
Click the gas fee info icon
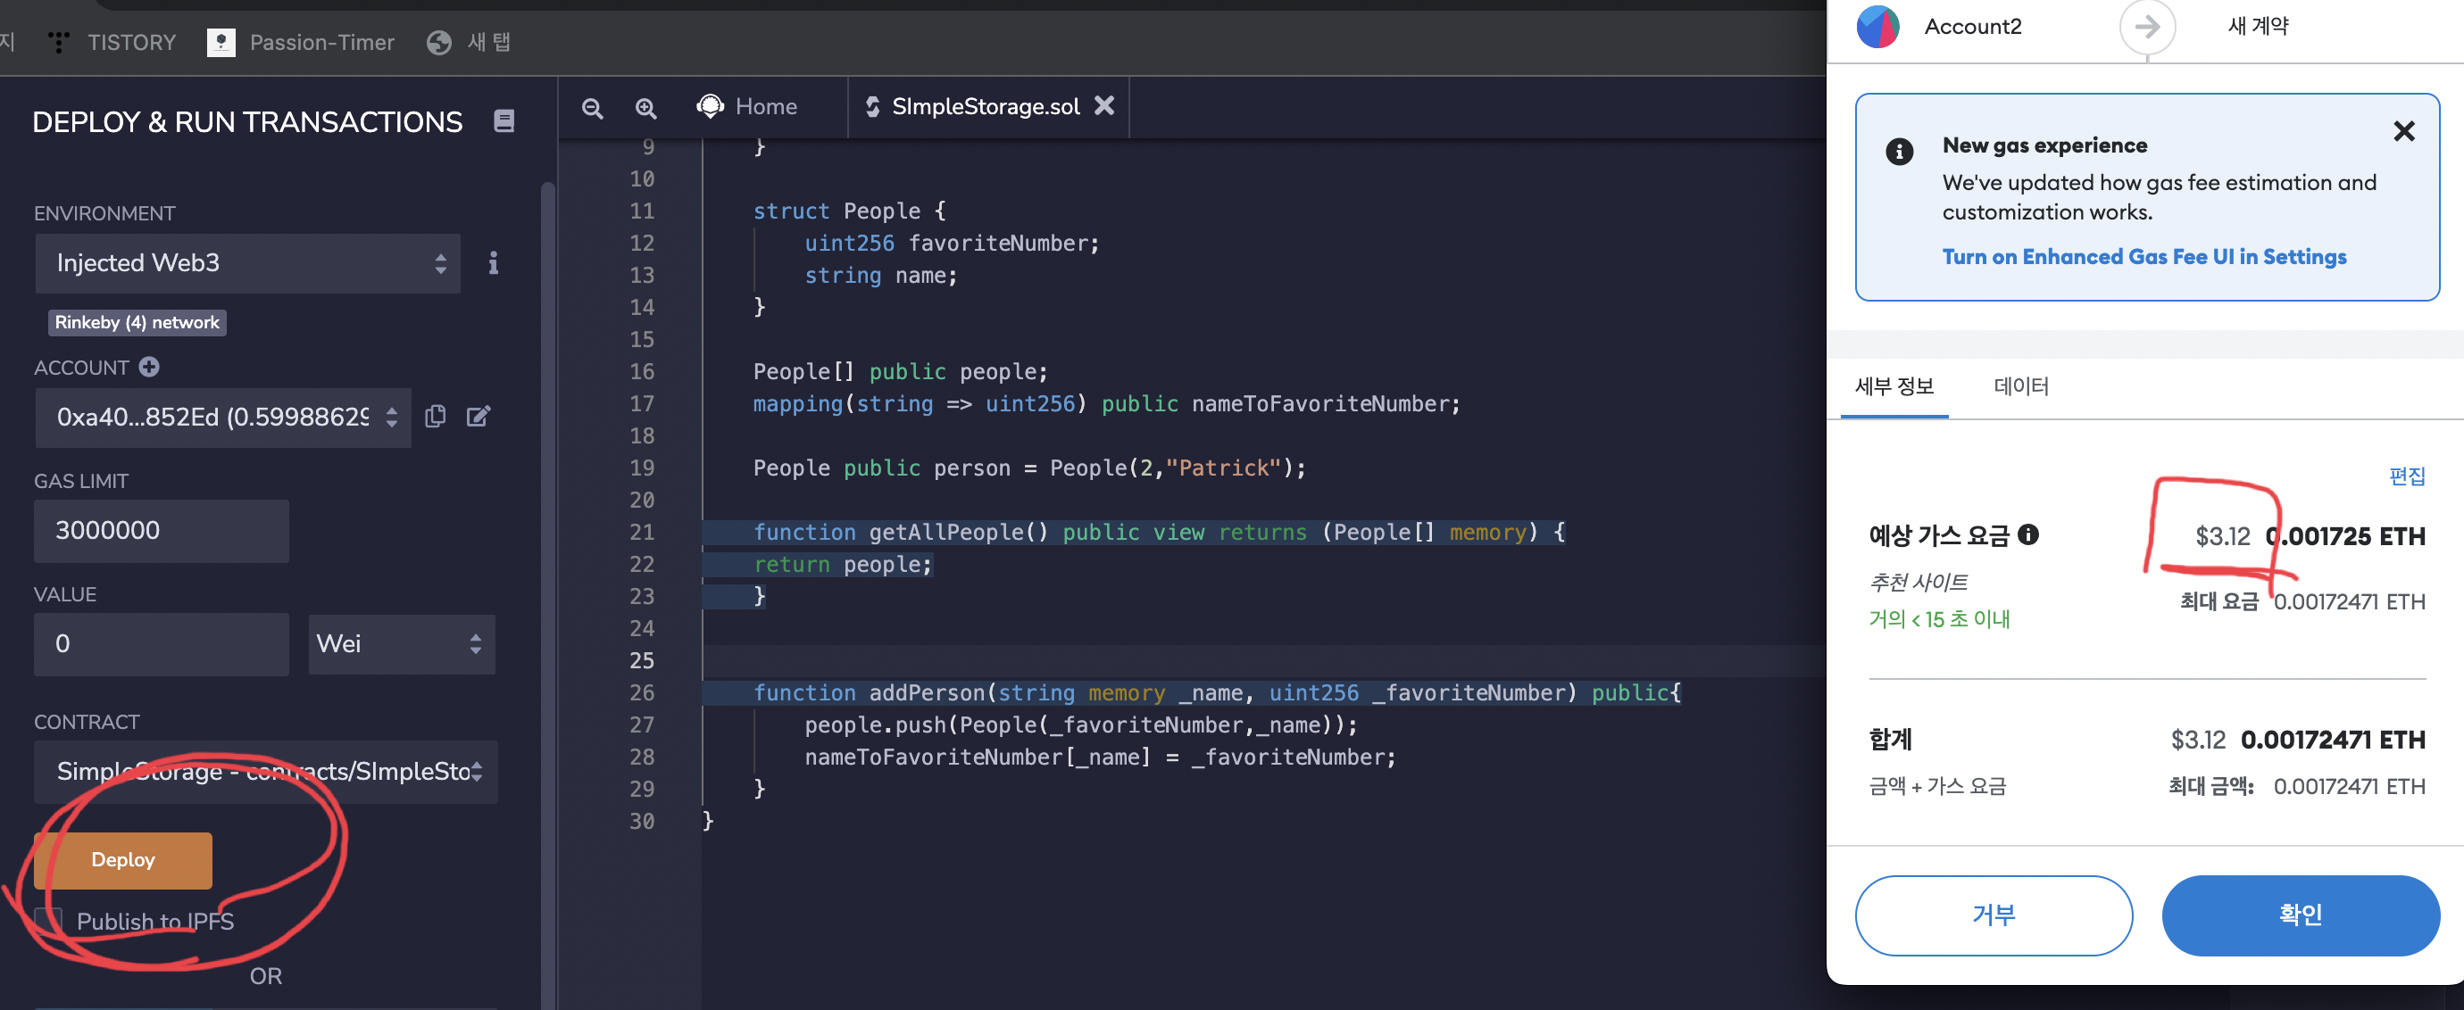coord(2027,534)
